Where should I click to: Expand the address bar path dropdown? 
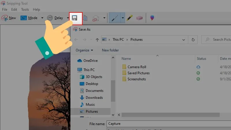point(183,40)
